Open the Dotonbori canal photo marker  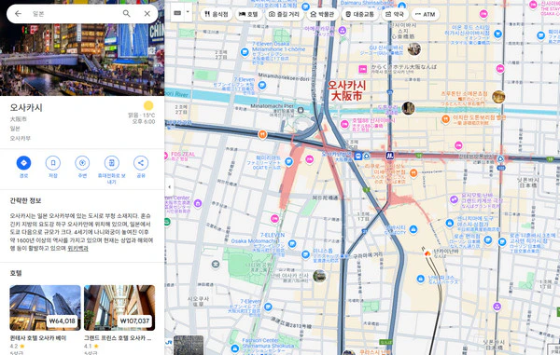point(408,108)
